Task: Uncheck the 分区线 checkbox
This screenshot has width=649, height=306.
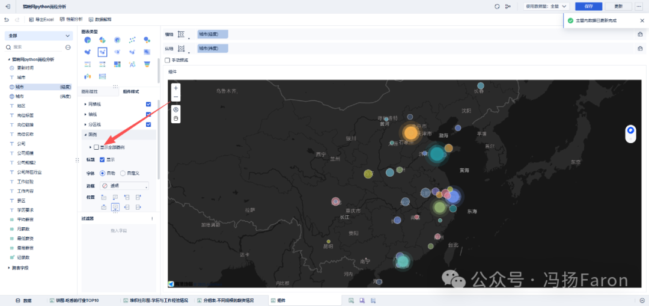Action: [x=148, y=124]
